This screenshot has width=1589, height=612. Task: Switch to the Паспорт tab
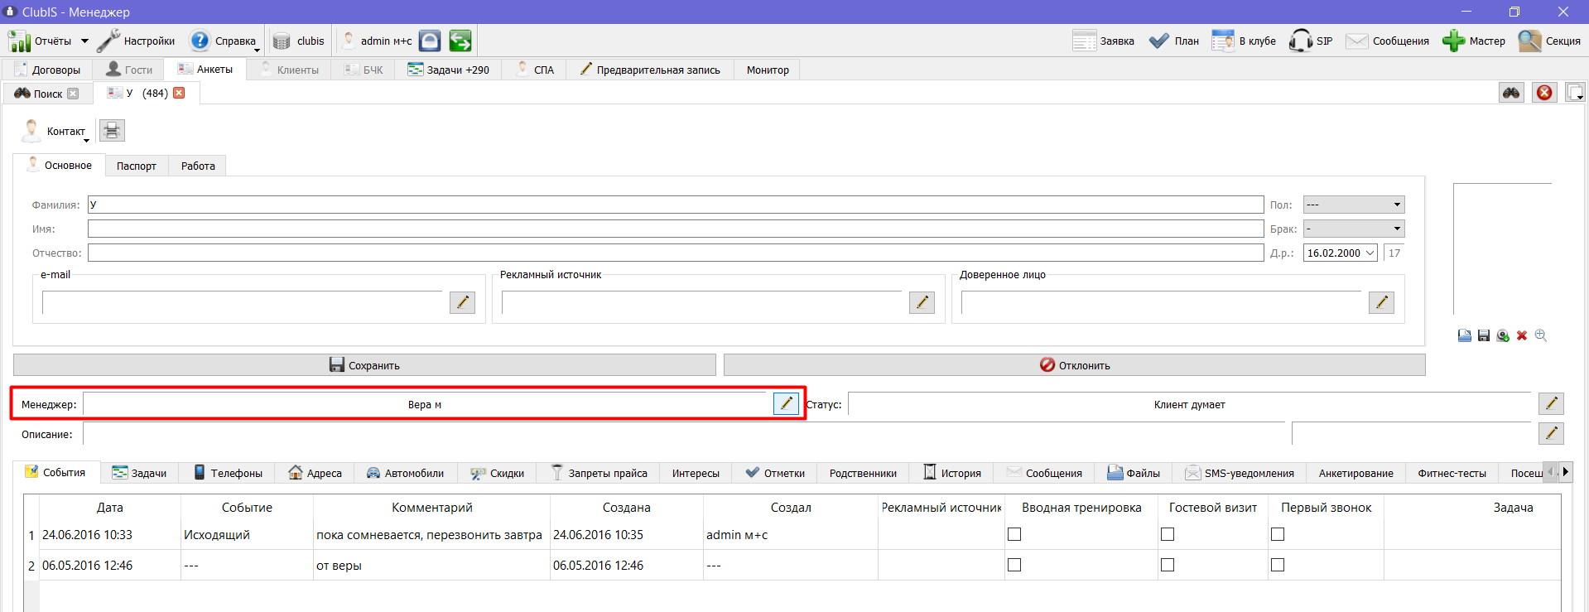point(136,166)
